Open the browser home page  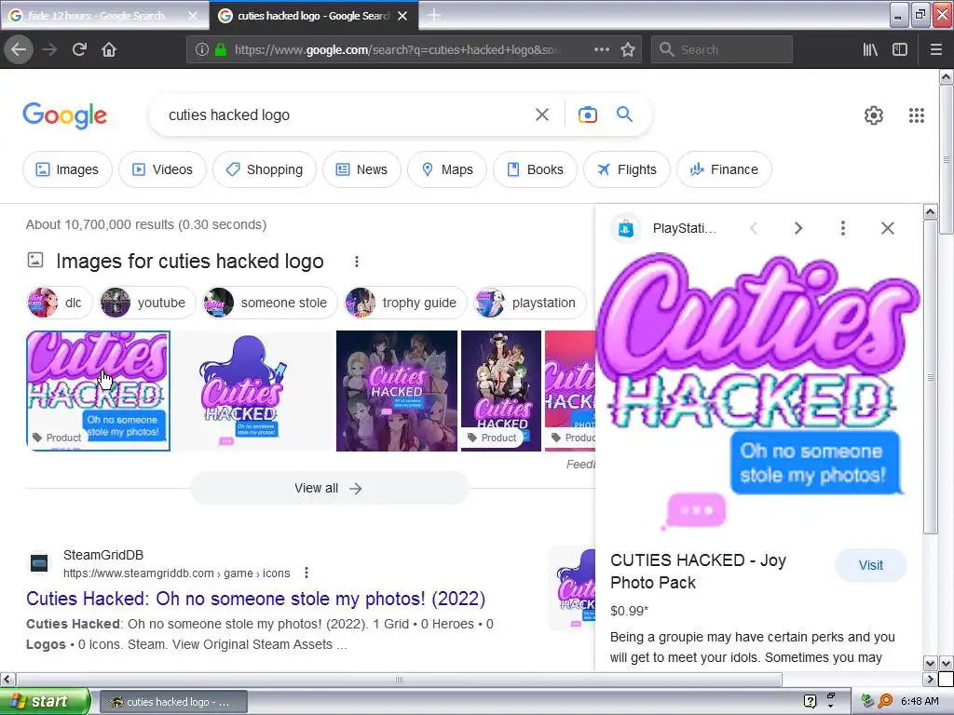pos(109,49)
